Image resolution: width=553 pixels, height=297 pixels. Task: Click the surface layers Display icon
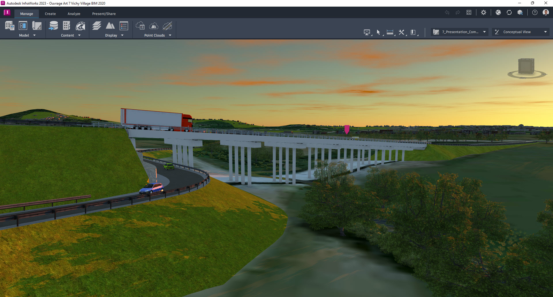pyautogui.click(x=96, y=26)
